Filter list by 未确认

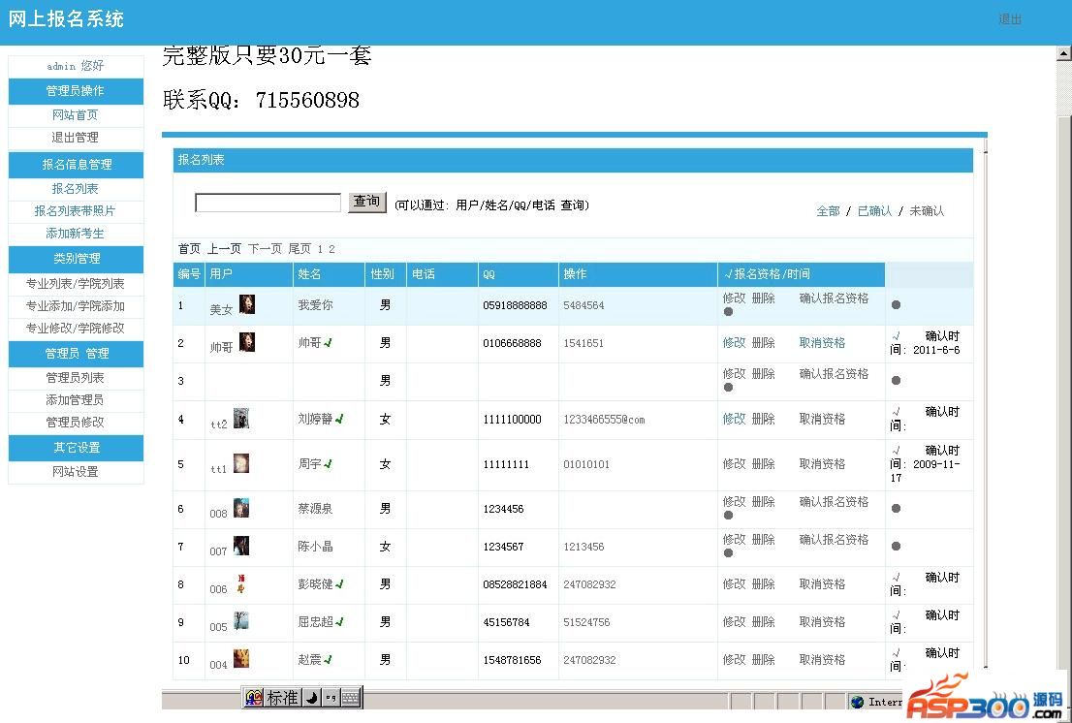[x=927, y=211]
